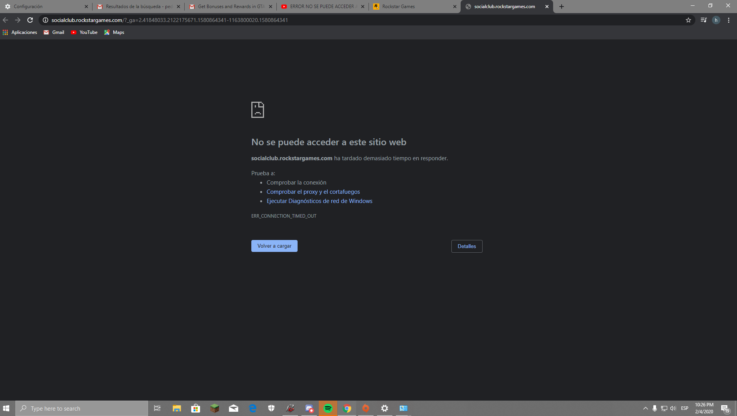Viewport: 737px width, 416px height.
Task: Open Discord from the taskbar
Action: pyautogui.click(x=309, y=408)
